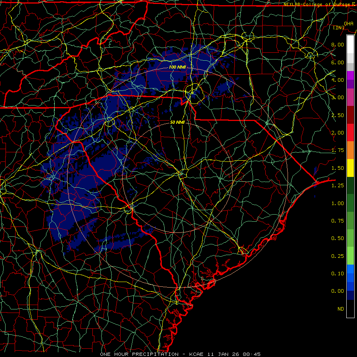Click the 6.00 legend value

click(338, 62)
